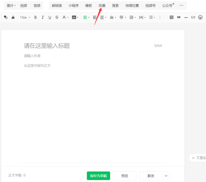Click the paragraph space-after icon

tap(121, 17)
